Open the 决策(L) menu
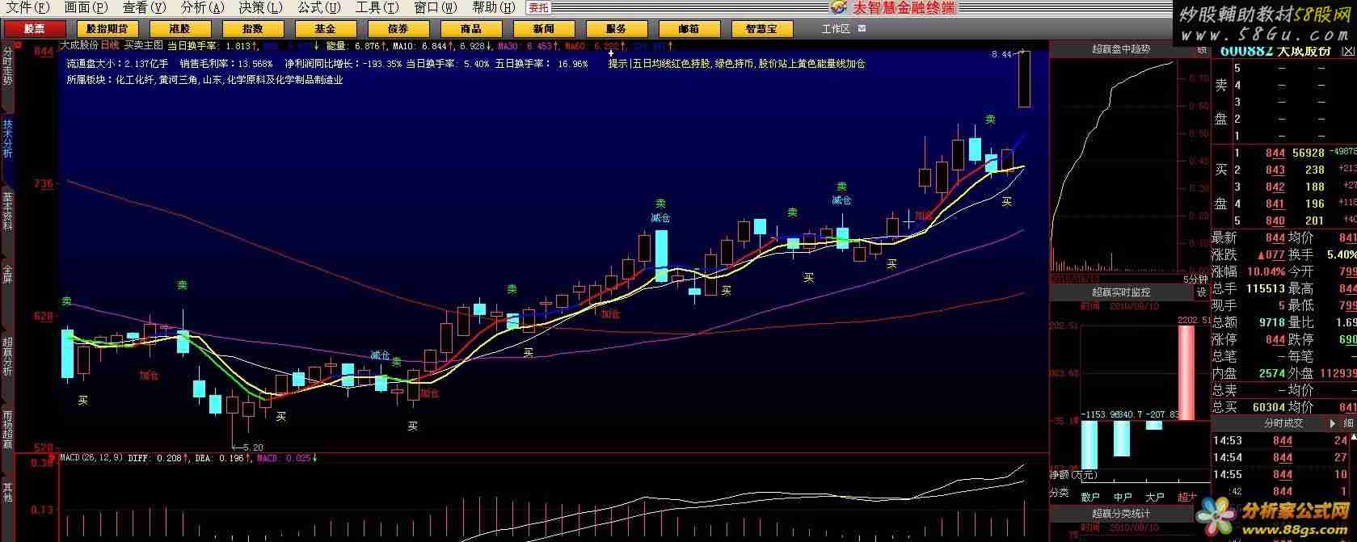Screen dimensions: 1357x542 [261, 7]
